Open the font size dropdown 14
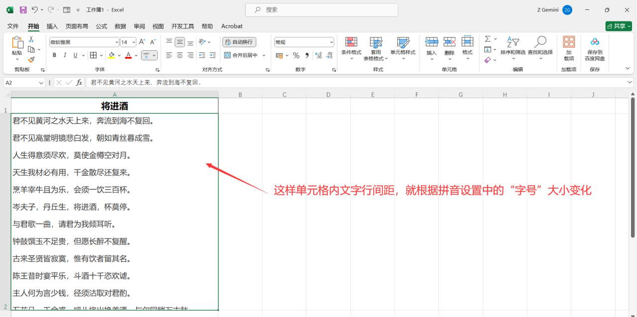Viewport: 637px width, 317px height. coord(134,42)
